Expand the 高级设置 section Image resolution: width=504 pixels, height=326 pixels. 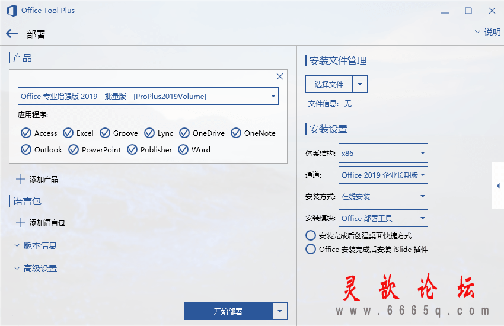point(36,269)
